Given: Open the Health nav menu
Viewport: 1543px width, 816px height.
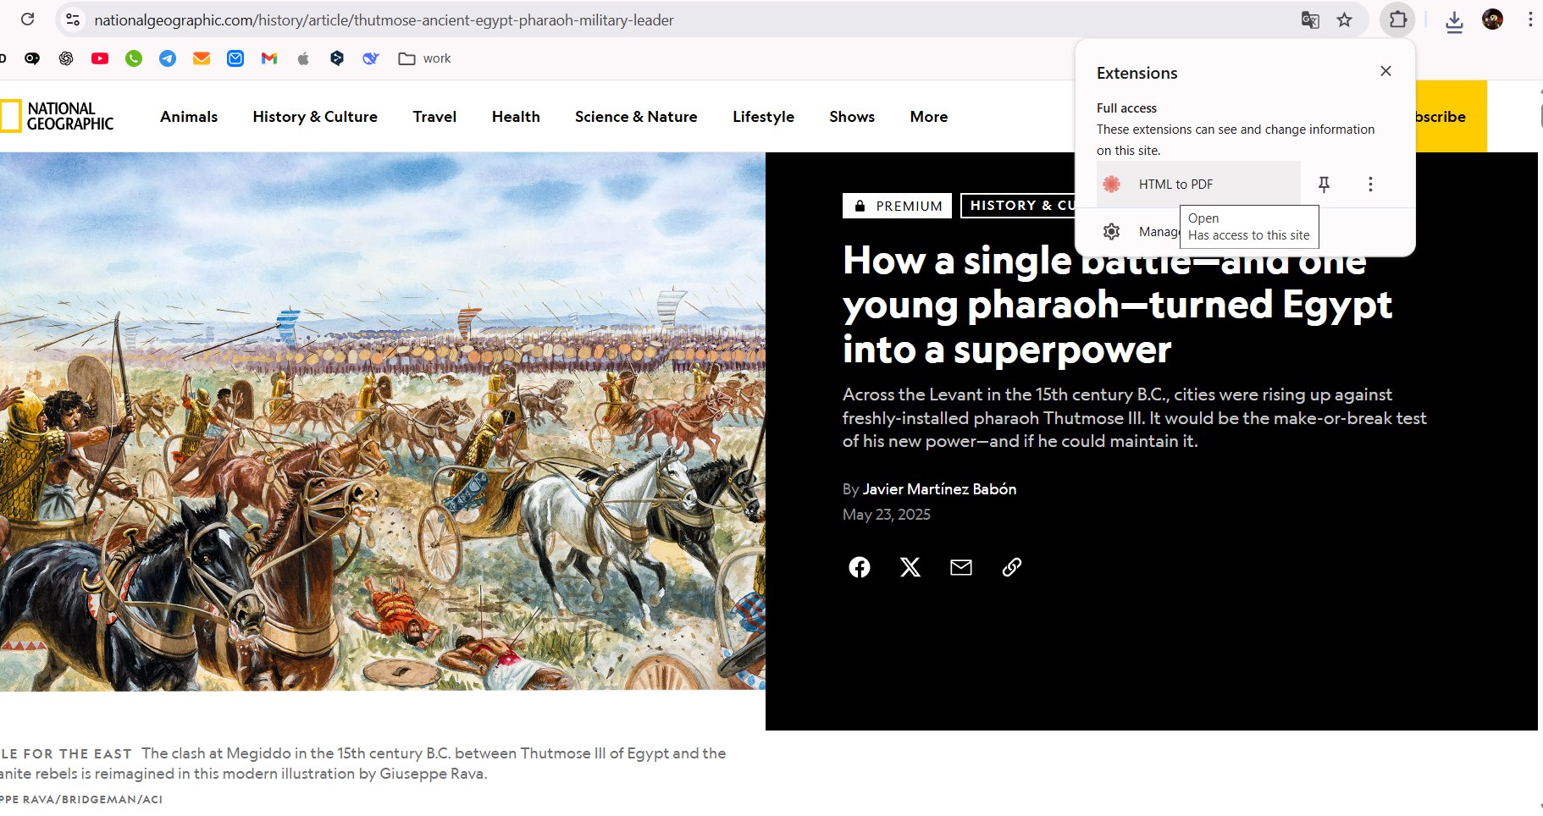Looking at the screenshot, I should pyautogui.click(x=516, y=117).
